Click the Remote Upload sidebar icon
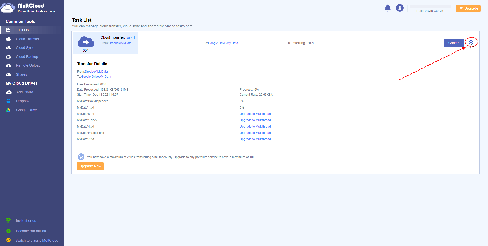The image size is (488, 246). tap(8, 65)
